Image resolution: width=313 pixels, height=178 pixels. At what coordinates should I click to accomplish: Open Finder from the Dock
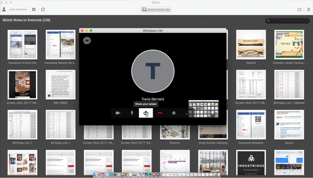tap(95, 174)
